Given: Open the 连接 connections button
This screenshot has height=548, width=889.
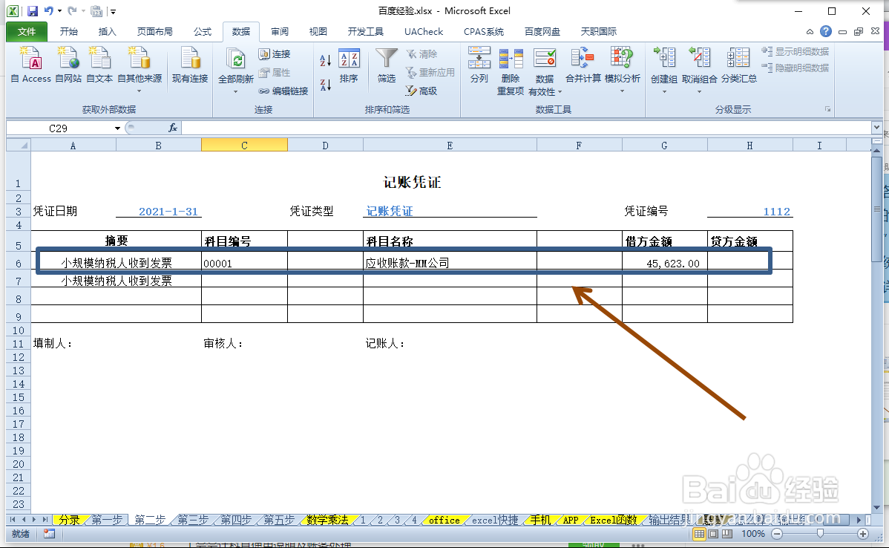Looking at the screenshot, I should click(x=275, y=54).
